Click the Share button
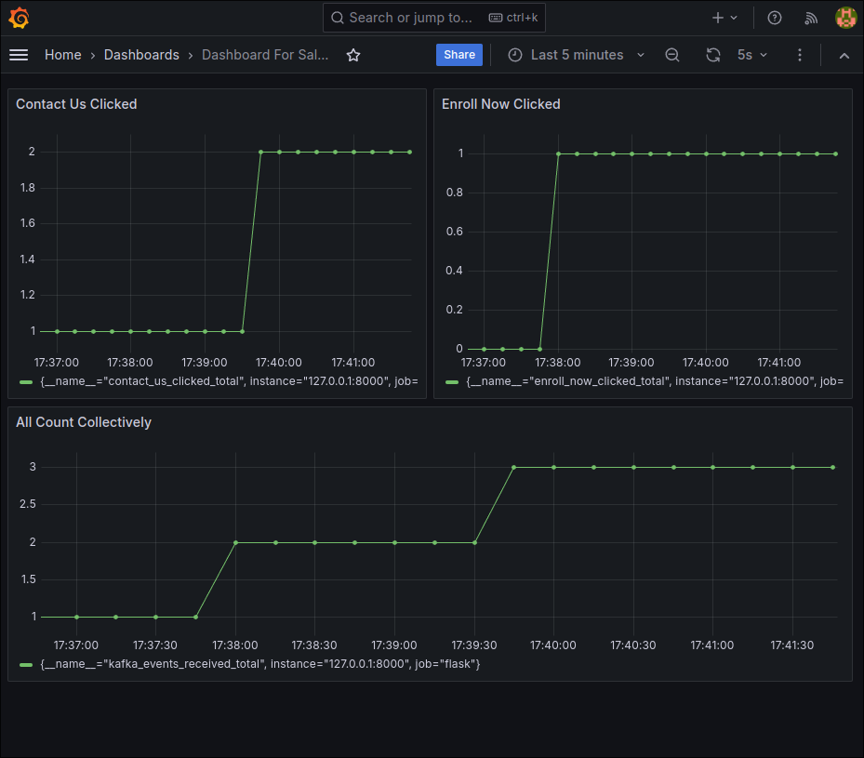Viewport: 864px width, 758px height. [459, 55]
